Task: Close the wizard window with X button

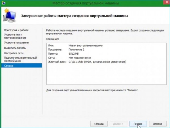Action: pyautogui.click(x=167, y=2)
